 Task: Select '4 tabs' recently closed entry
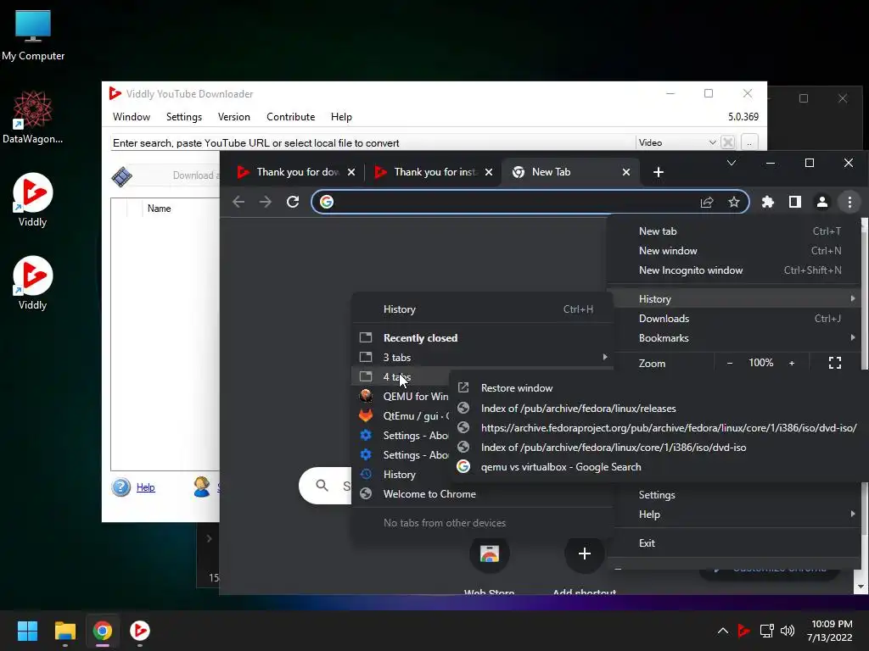tap(401, 377)
